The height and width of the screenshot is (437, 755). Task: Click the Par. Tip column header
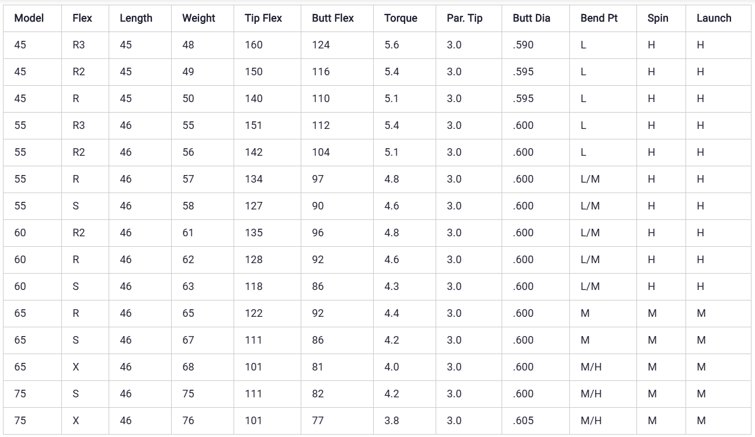[464, 18]
